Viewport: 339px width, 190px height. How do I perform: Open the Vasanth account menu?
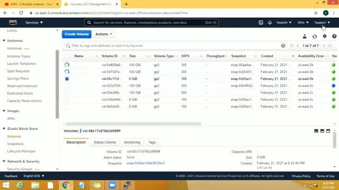(x=284, y=22)
